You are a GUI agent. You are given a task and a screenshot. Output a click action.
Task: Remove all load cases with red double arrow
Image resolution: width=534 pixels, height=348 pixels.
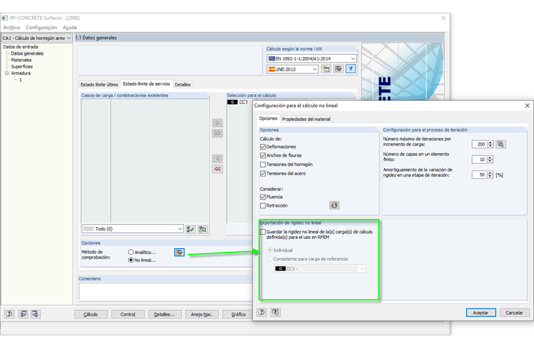point(217,169)
